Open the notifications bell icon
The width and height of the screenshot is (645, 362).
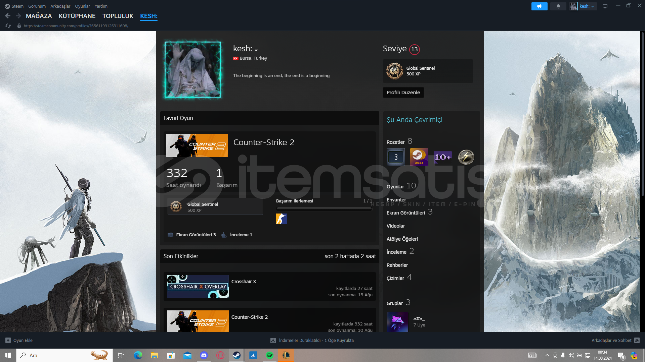(558, 6)
